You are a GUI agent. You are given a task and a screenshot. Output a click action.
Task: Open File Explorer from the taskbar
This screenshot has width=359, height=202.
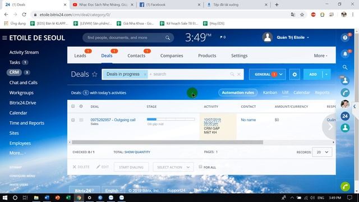click(x=36, y=198)
